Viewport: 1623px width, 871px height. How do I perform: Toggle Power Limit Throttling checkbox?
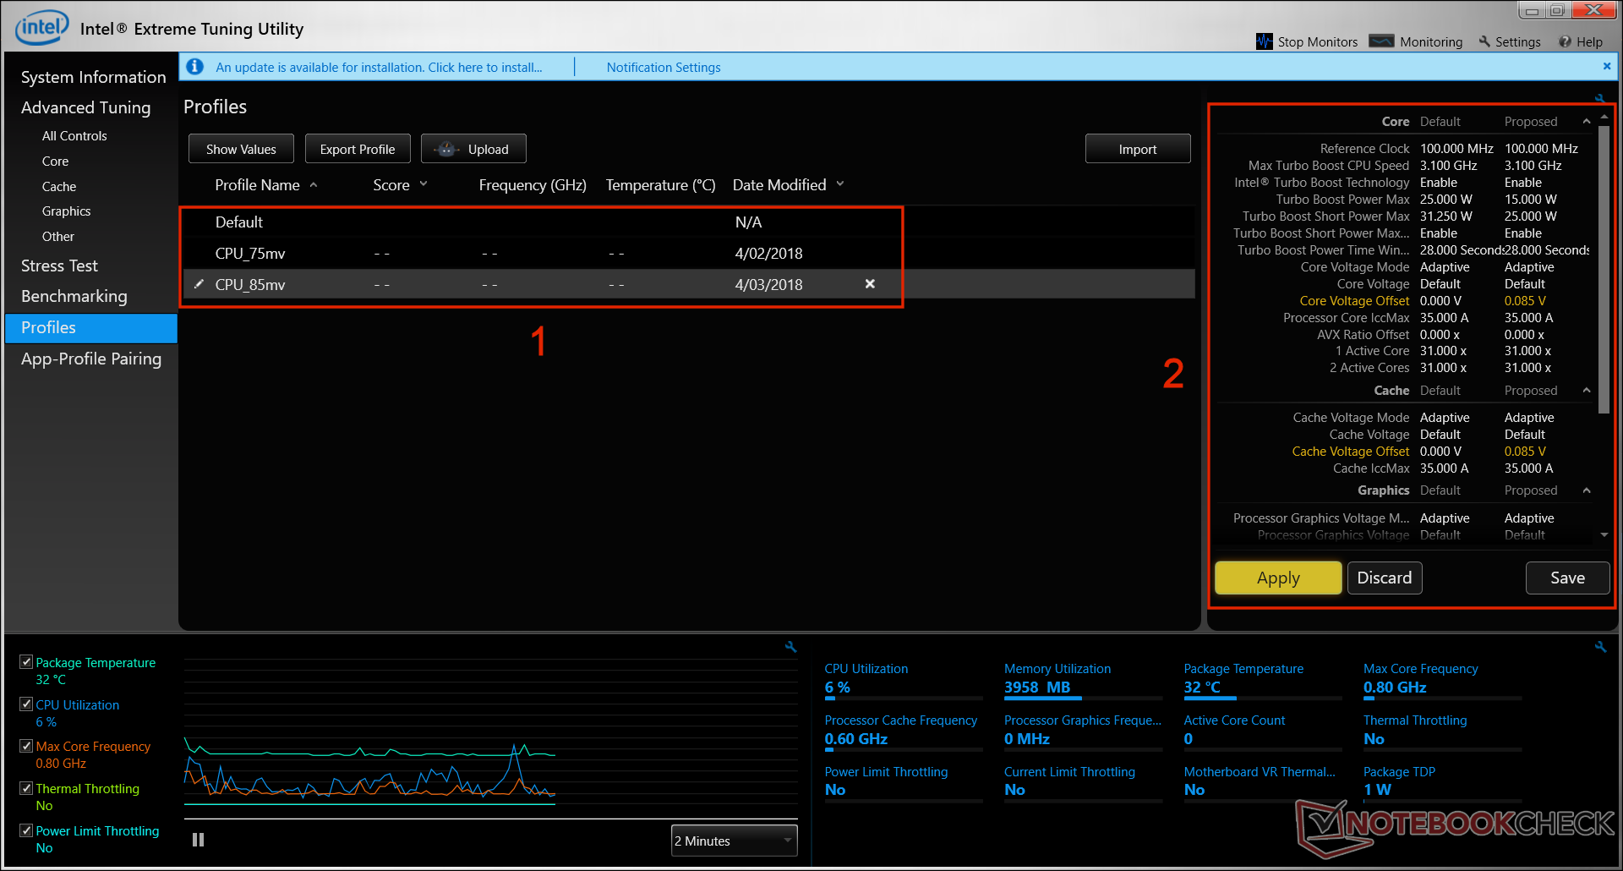(x=26, y=830)
